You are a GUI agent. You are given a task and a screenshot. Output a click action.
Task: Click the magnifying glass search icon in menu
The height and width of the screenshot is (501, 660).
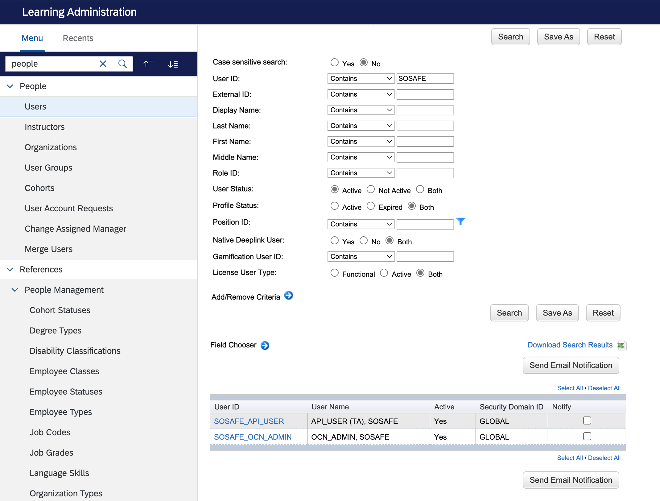coord(122,64)
